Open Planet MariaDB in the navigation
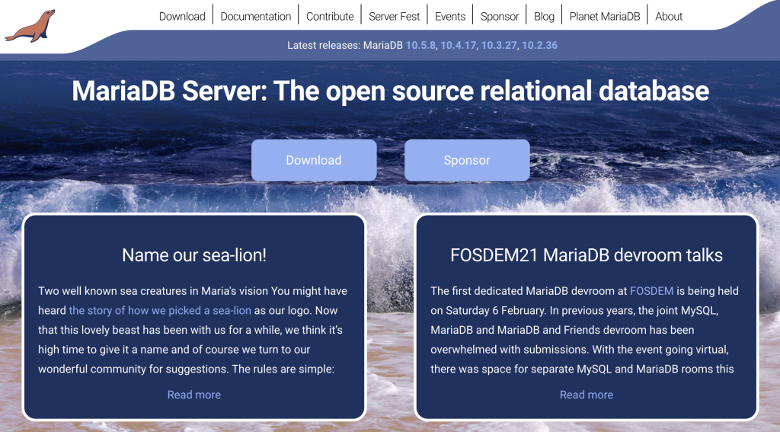This screenshot has height=432, width=780. pyautogui.click(x=605, y=16)
